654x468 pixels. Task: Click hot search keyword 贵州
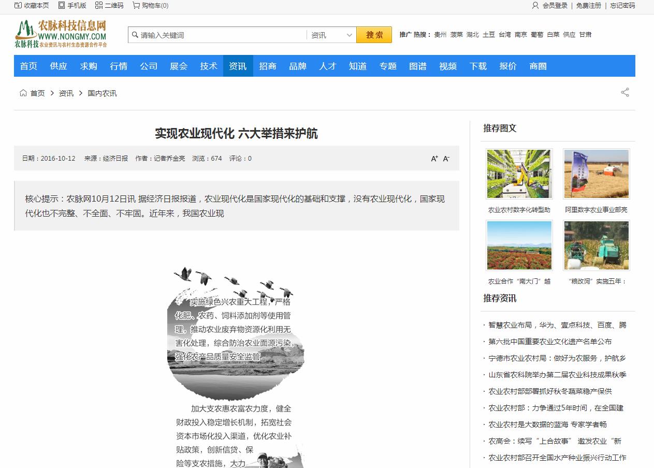[x=440, y=35]
